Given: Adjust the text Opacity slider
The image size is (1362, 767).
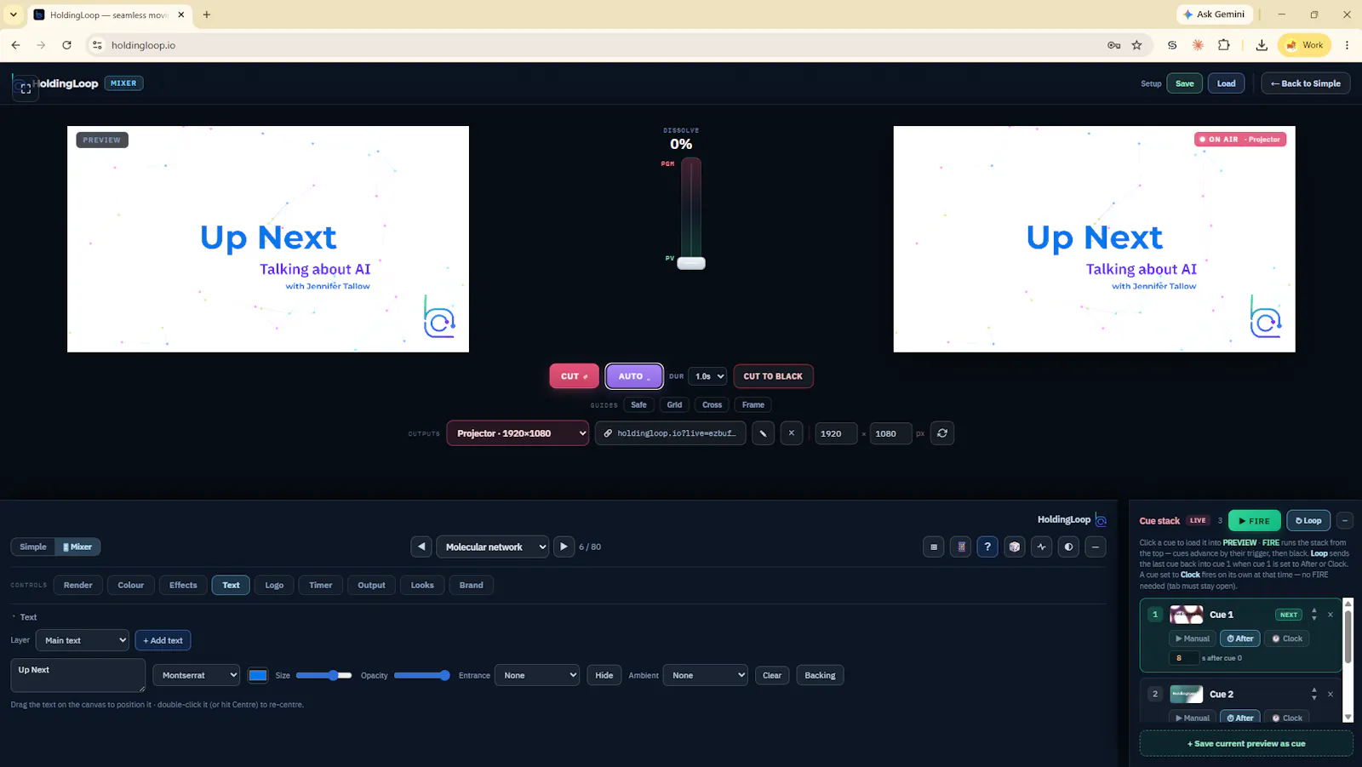Looking at the screenshot, I should (422, 675).
